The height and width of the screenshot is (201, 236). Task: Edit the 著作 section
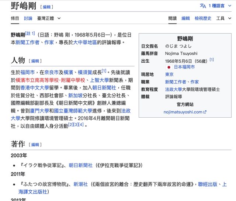point(35,145)
